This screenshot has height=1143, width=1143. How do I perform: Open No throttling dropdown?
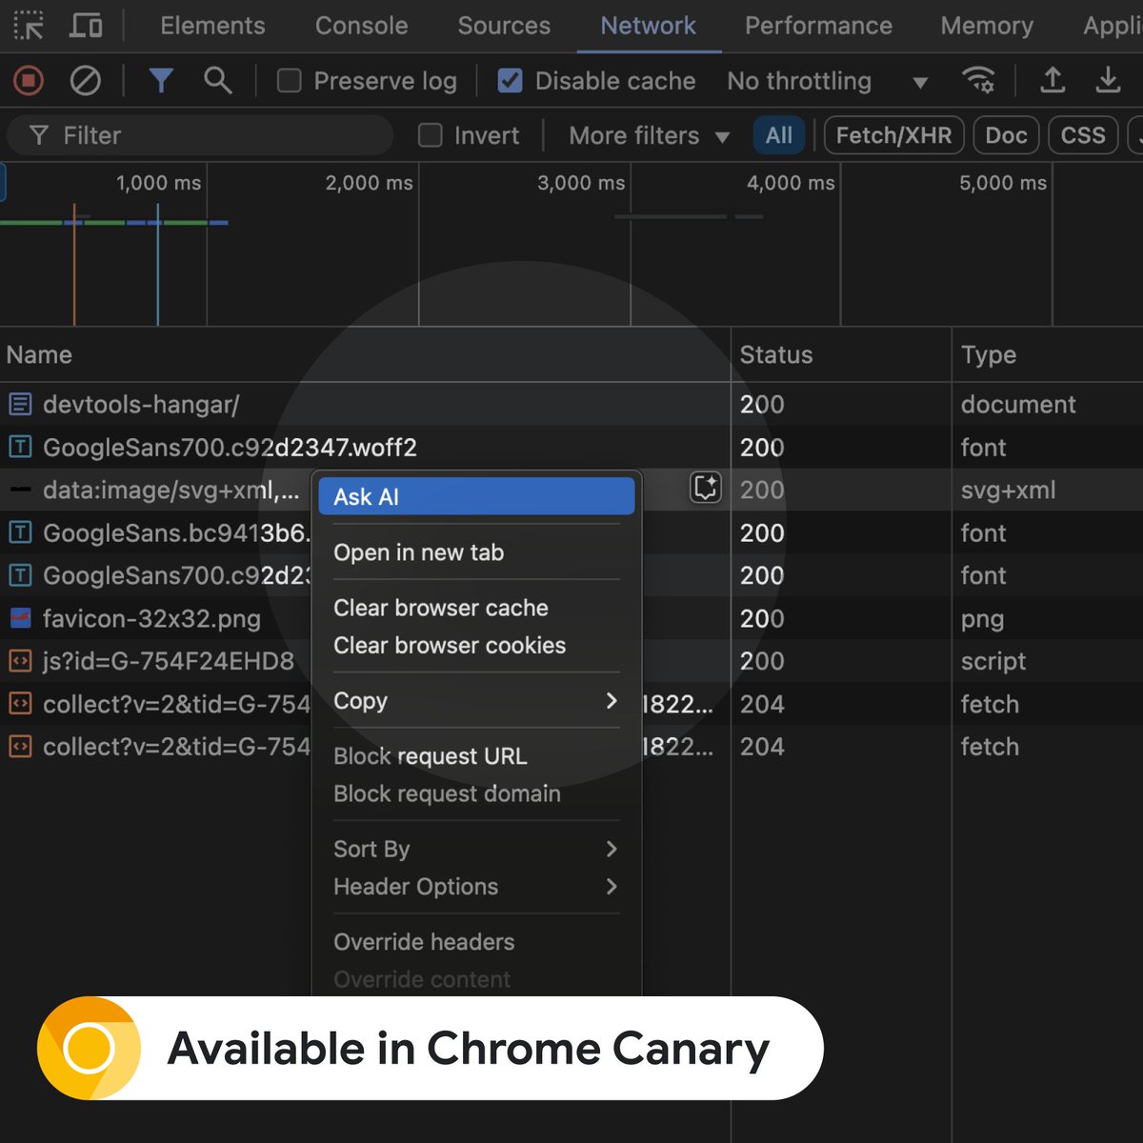827,81
